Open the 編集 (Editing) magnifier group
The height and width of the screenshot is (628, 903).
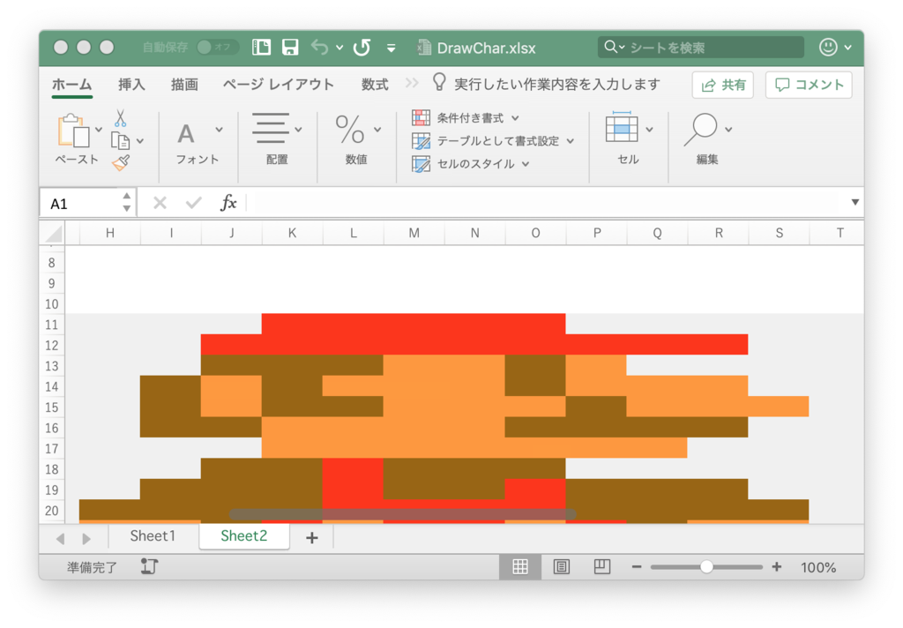(x=707, y=138)
